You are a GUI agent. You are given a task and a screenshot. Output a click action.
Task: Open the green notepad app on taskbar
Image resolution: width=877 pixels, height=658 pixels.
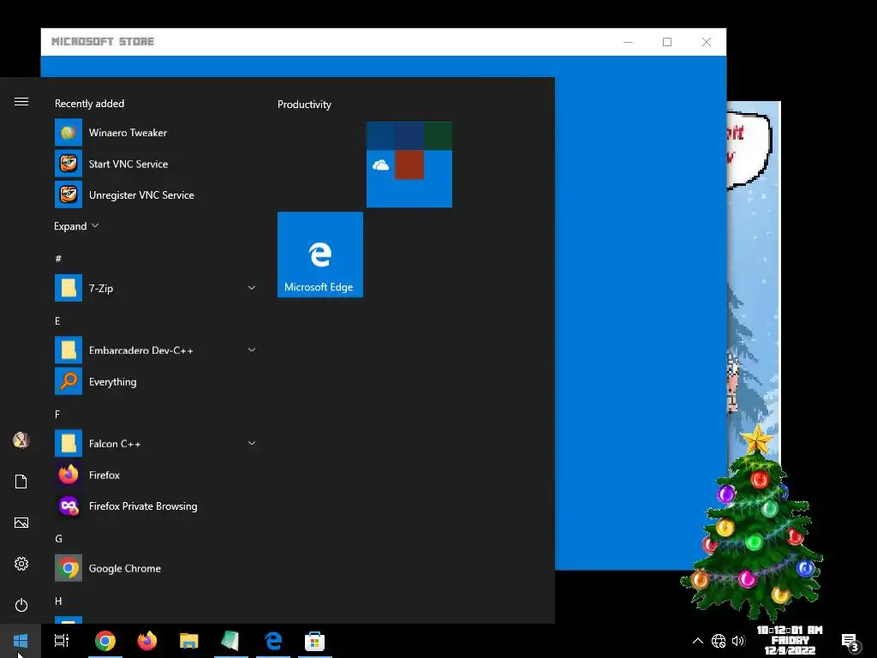(231, 641)
